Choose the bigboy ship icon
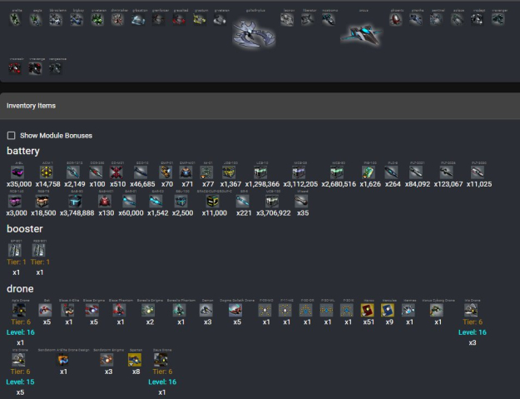 (77, 18)
